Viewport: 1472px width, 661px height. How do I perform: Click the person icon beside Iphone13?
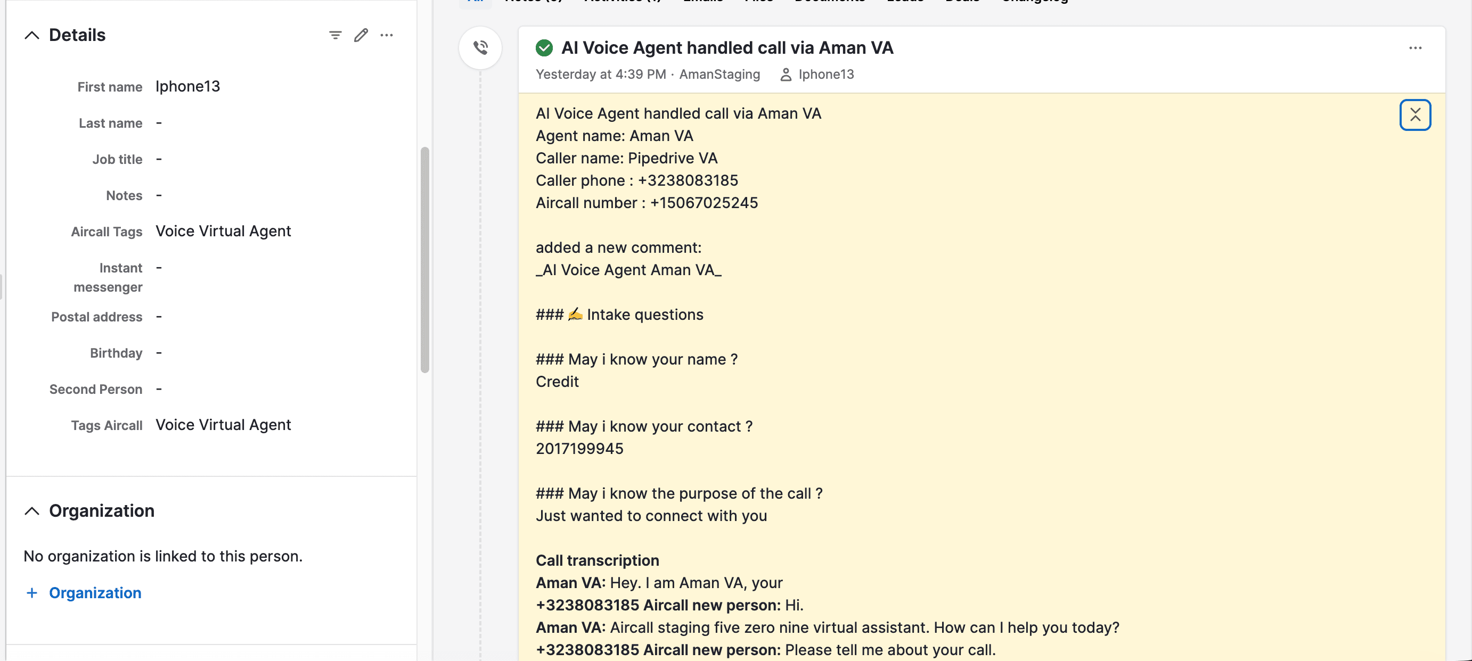(x=786, y=75)
